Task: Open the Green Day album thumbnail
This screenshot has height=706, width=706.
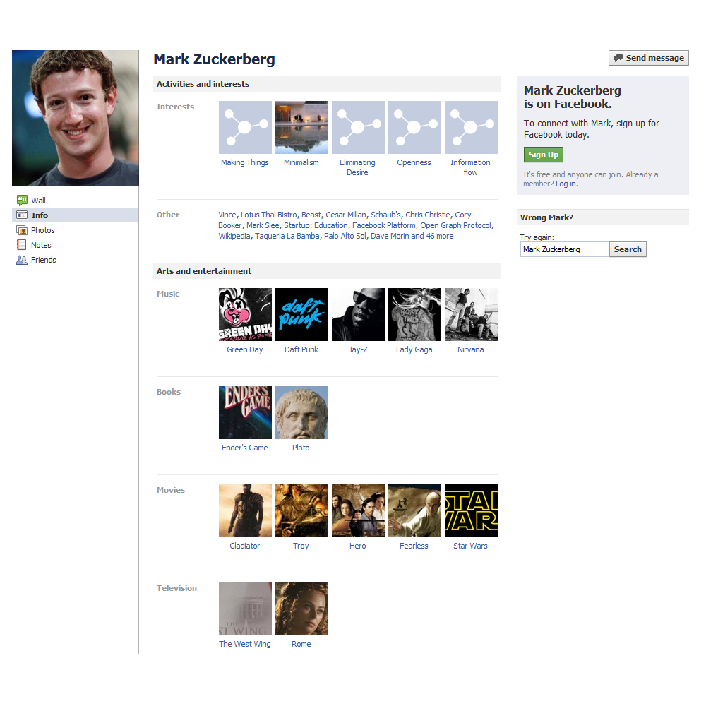Action: click(246, 315)
